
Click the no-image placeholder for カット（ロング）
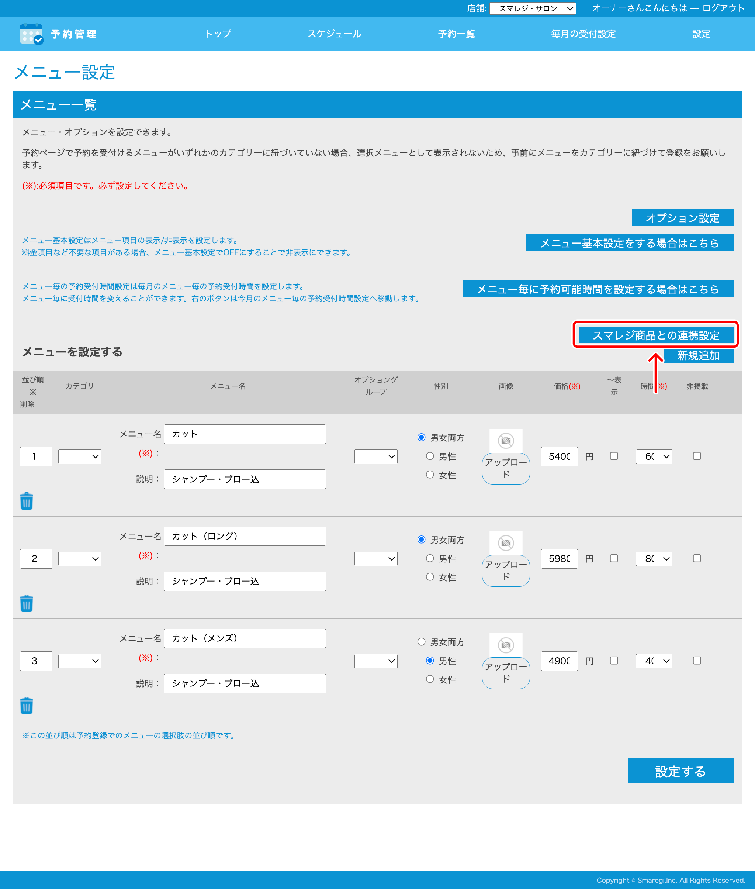[505, 542]
